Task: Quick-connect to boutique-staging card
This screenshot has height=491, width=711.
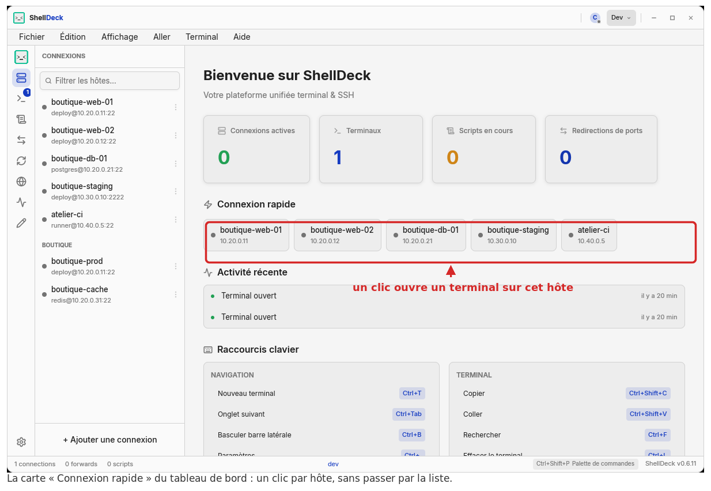Action: [513, 235]
